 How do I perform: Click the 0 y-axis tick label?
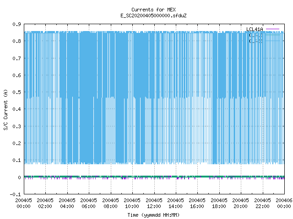tap(19, 177)
